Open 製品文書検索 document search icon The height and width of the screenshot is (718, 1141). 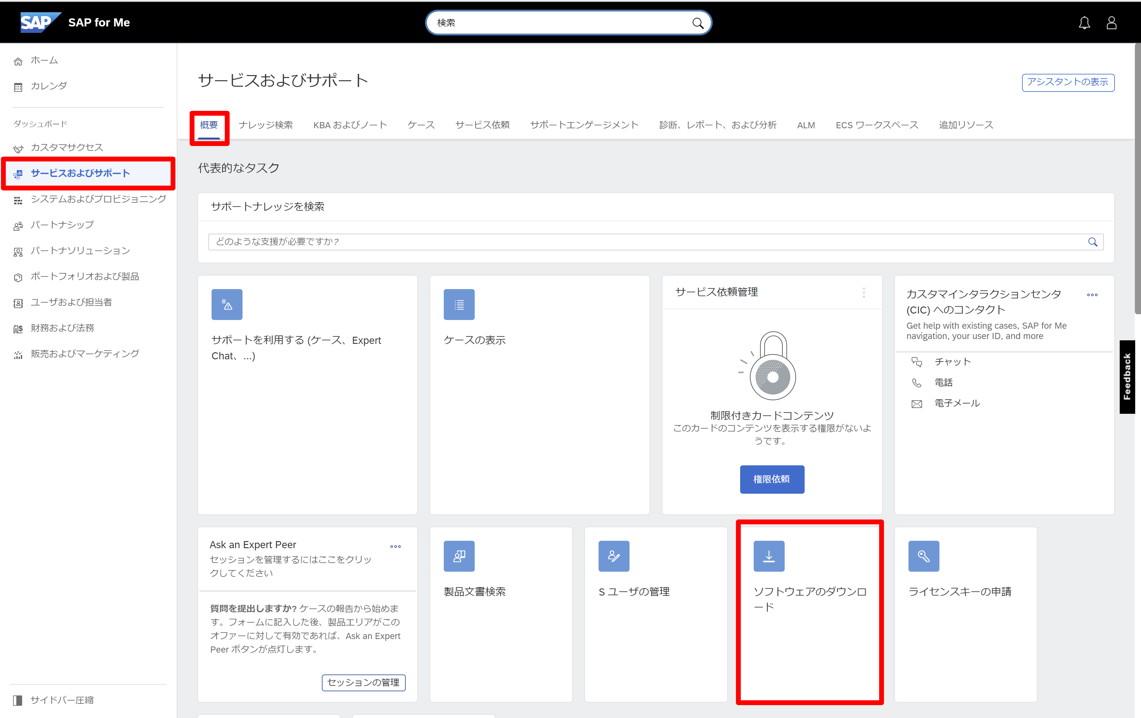pyautogui.click(x=459, y=556)
